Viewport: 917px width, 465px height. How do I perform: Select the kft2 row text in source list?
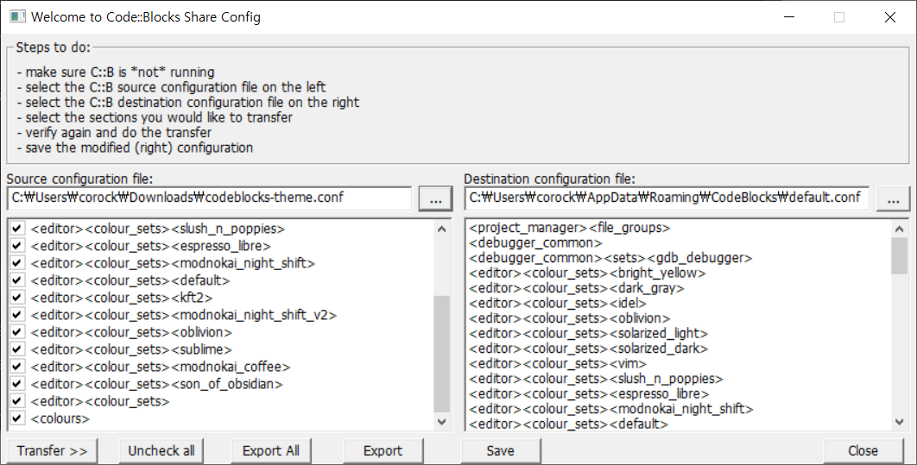point(122,298)
